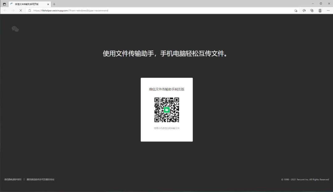
Task: Close the WeChat file transfer tab
Action: [x=48, y=4]
